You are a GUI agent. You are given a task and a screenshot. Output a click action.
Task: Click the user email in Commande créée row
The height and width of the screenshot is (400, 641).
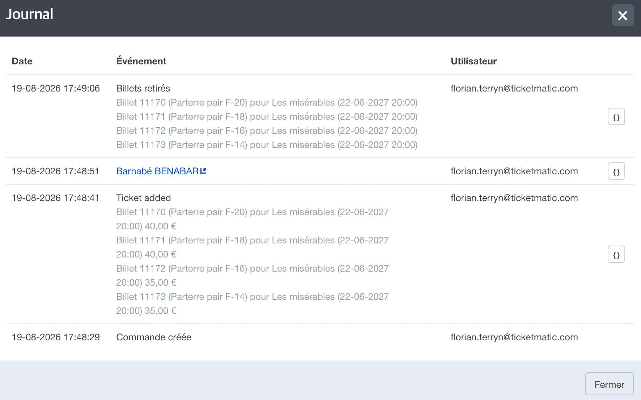514,337
